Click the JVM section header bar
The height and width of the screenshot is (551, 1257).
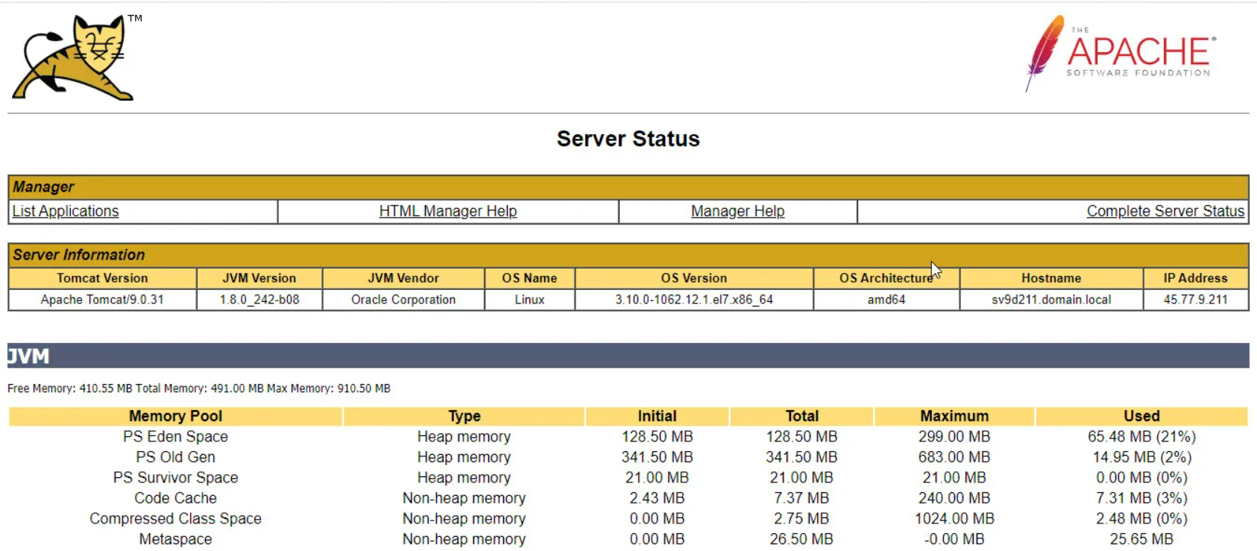[628, 356]
